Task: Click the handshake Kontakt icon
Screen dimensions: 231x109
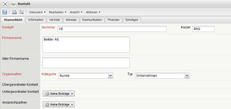Action: pyautogui.click(x=13, y=4)
